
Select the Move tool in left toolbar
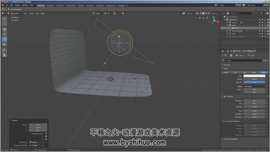(4, 34)
